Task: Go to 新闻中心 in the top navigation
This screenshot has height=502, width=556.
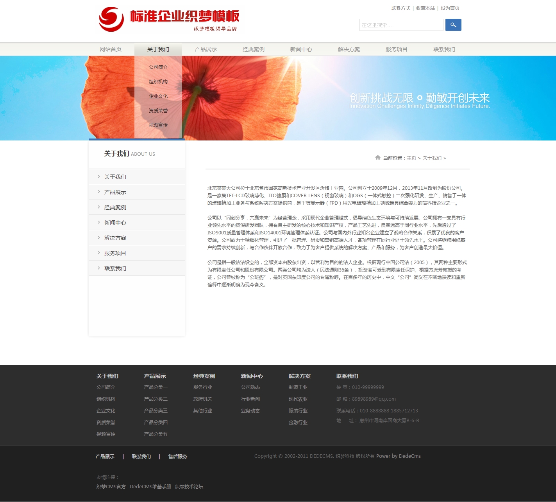Action: [x=301, y=49]
